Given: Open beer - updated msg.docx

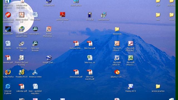Looking at the screenshot, I should pos(35,86).
